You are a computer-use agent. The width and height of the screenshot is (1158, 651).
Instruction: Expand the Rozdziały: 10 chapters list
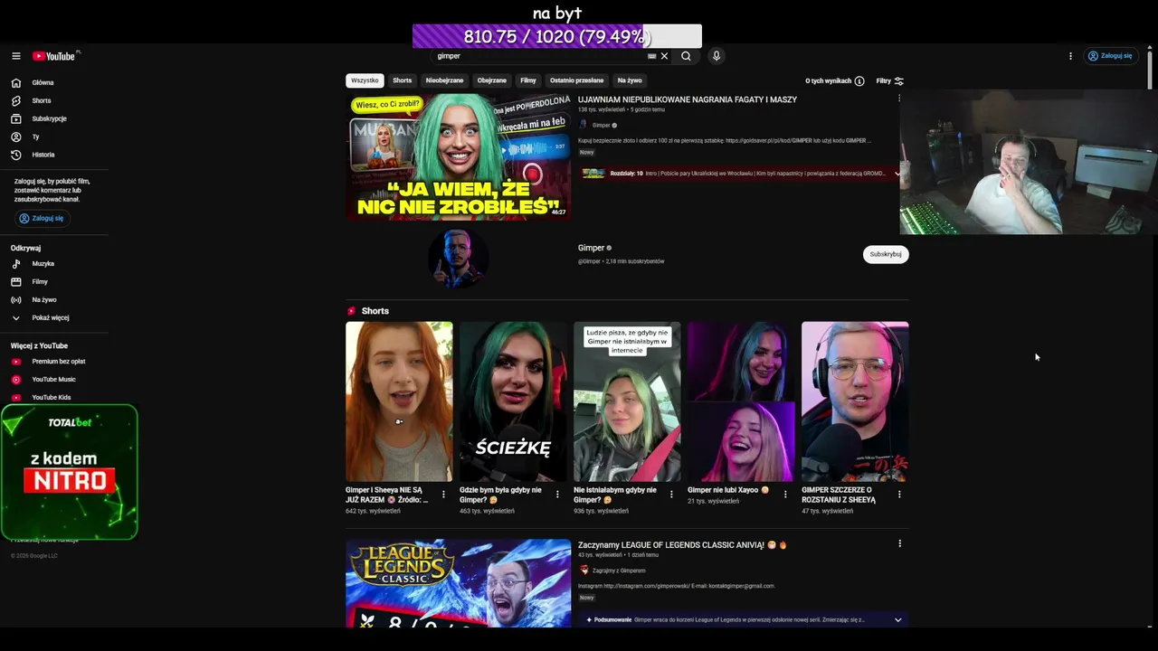pyautogui.click(x=897, y=174)
